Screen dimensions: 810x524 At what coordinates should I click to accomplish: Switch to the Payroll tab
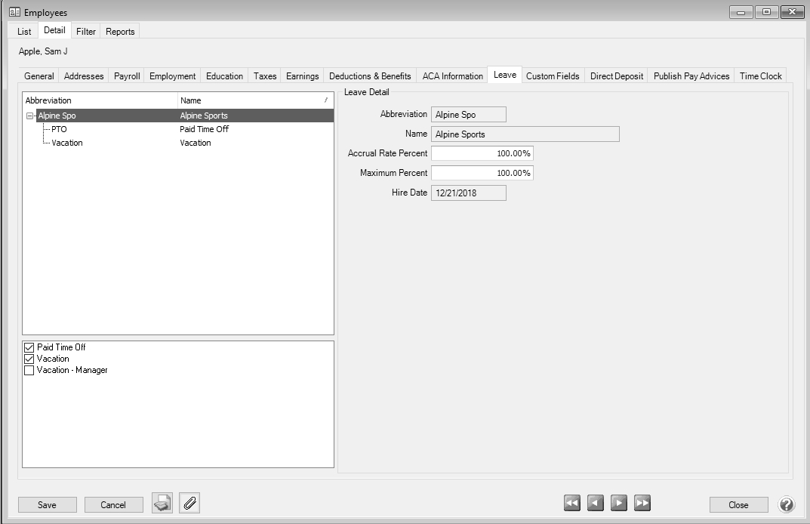[x=127, y=76]
